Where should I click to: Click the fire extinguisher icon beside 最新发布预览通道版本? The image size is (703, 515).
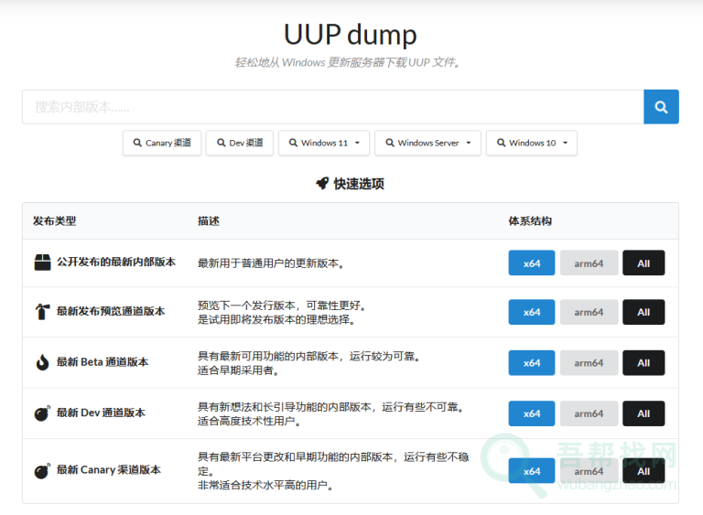(x=42, y=312)
